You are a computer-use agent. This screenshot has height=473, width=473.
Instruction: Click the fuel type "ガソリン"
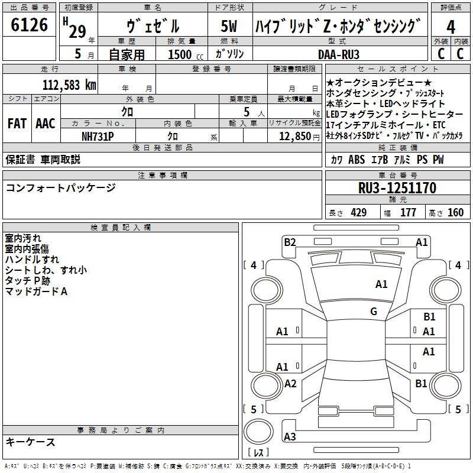tap(229, 54)
